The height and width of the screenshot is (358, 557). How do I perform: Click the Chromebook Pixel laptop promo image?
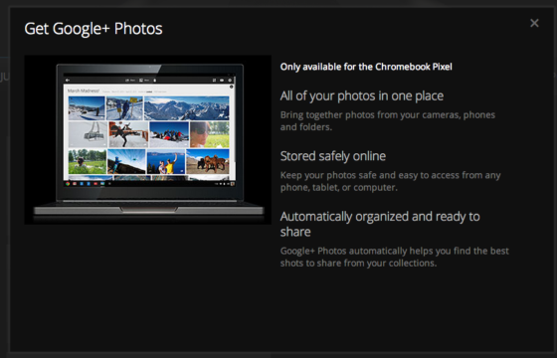pos(148,140)
